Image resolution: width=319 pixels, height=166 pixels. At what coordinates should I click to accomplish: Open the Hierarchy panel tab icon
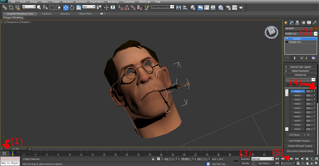(297, 22)
